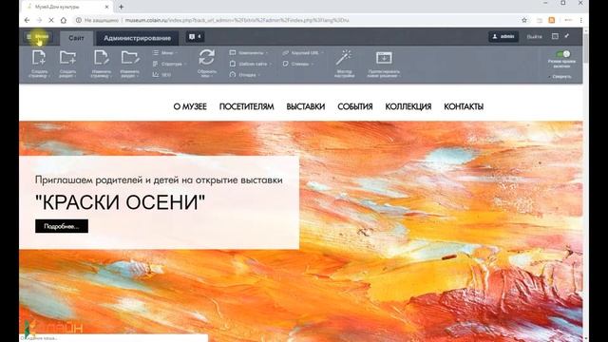Viewport: 608px width, 342px height.
Task: Open the О МУЗЕЕ menu item
Action: coord(190,106)
